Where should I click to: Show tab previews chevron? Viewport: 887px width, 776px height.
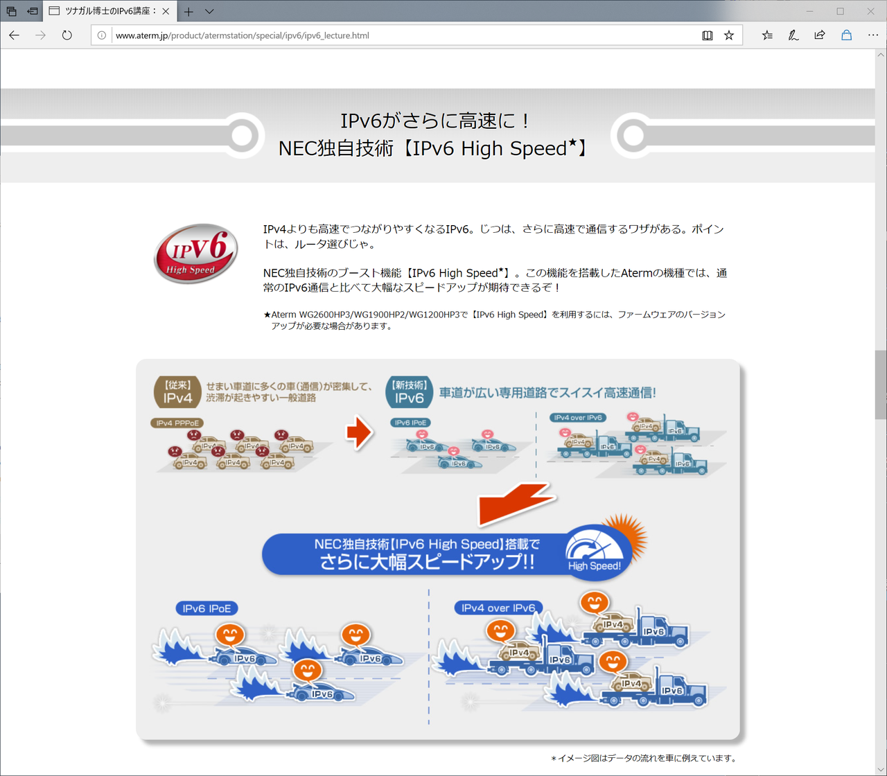(209, 11)
